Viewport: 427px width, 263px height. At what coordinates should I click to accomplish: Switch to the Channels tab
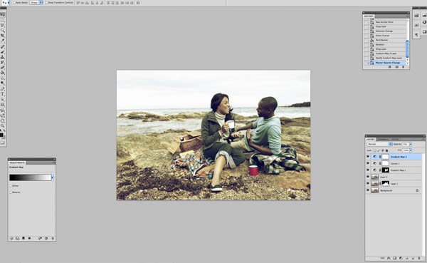[383, 139]
